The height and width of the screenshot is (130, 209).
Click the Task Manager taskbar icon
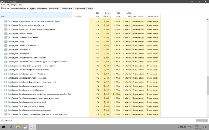[32, 127]
